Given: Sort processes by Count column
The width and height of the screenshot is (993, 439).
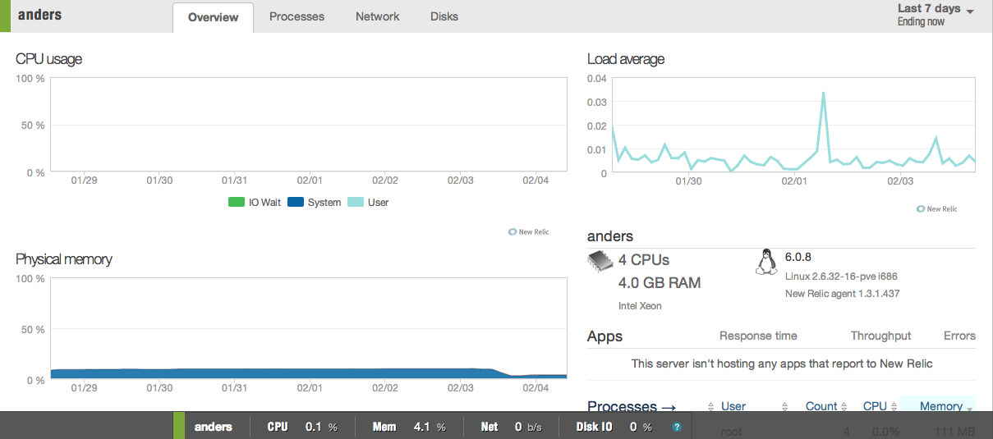Looking at the screenshot, I should click(x=821, y=406).
